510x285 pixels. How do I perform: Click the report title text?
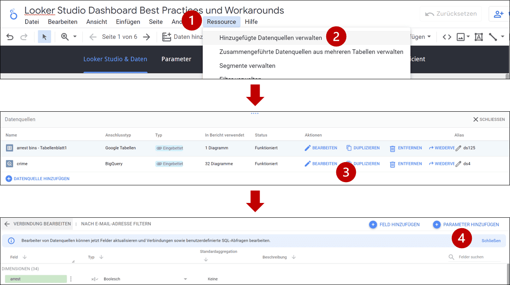154,10
